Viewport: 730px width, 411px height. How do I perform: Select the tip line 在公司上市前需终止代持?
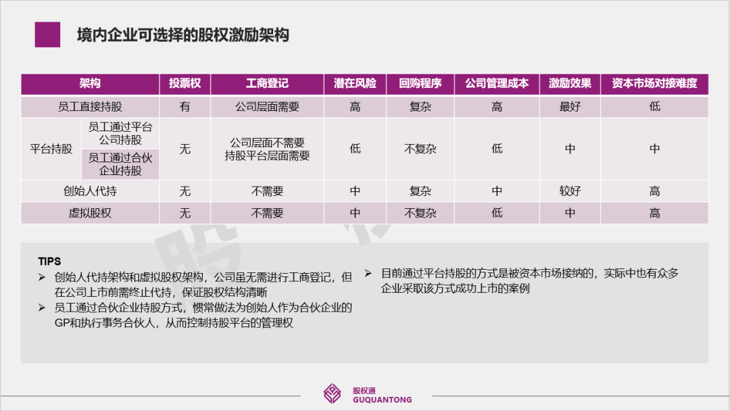(x=161, y=293)
